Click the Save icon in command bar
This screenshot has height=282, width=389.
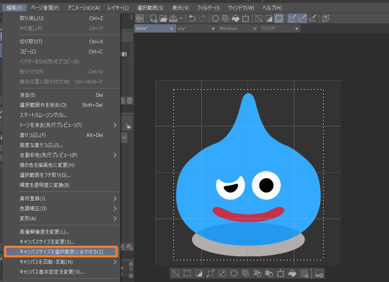click(x=173, y=18)
